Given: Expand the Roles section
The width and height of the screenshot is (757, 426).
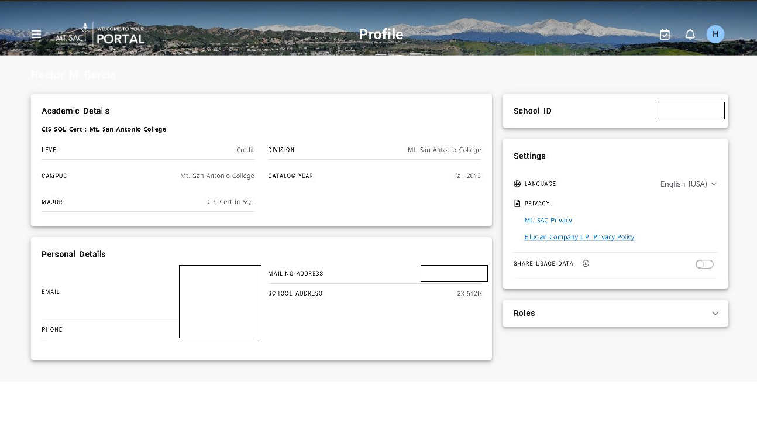Looking at the screenshot, I should tap(715, 314).
